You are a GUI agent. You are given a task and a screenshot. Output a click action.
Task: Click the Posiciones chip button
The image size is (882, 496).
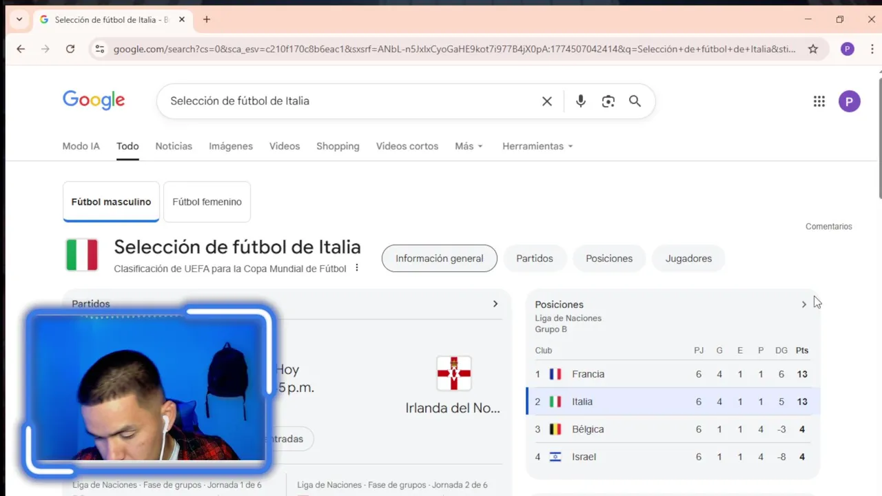point(609,258)
